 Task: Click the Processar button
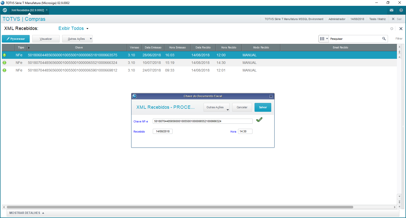tap(16, 39)
